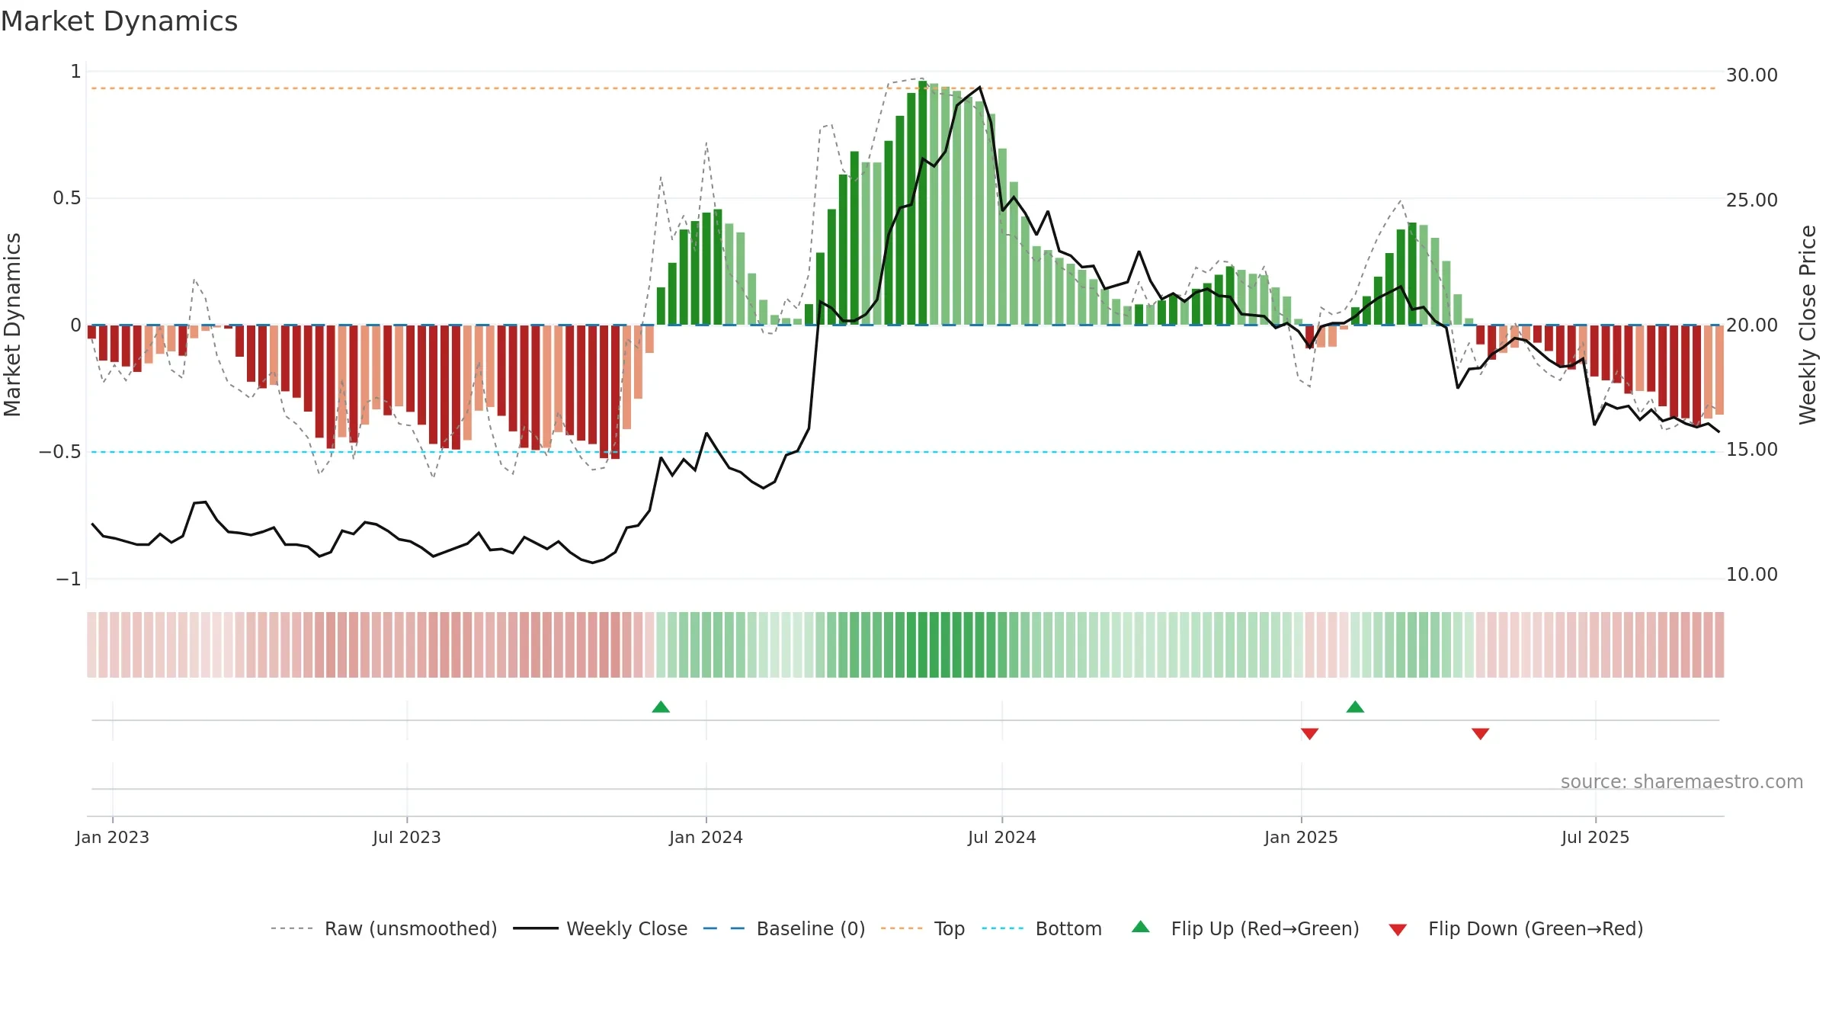
Task: Click the red triangle icon in legend
Action: point(1398,930)
